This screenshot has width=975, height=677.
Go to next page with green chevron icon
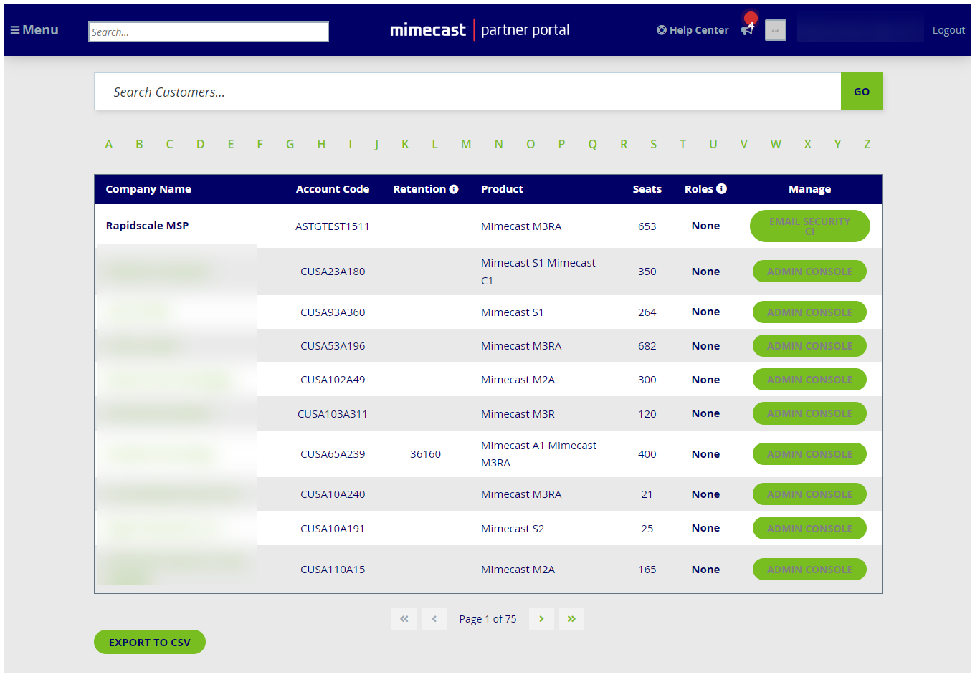[541, 618]
